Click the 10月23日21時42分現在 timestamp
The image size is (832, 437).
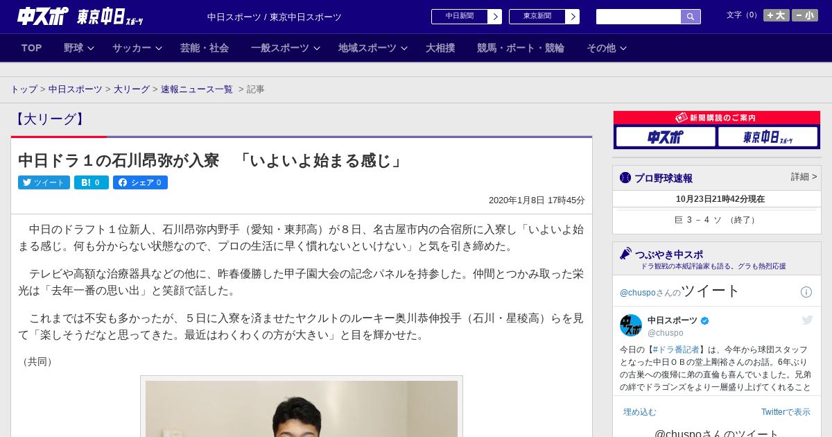click(x=720, y=199)
